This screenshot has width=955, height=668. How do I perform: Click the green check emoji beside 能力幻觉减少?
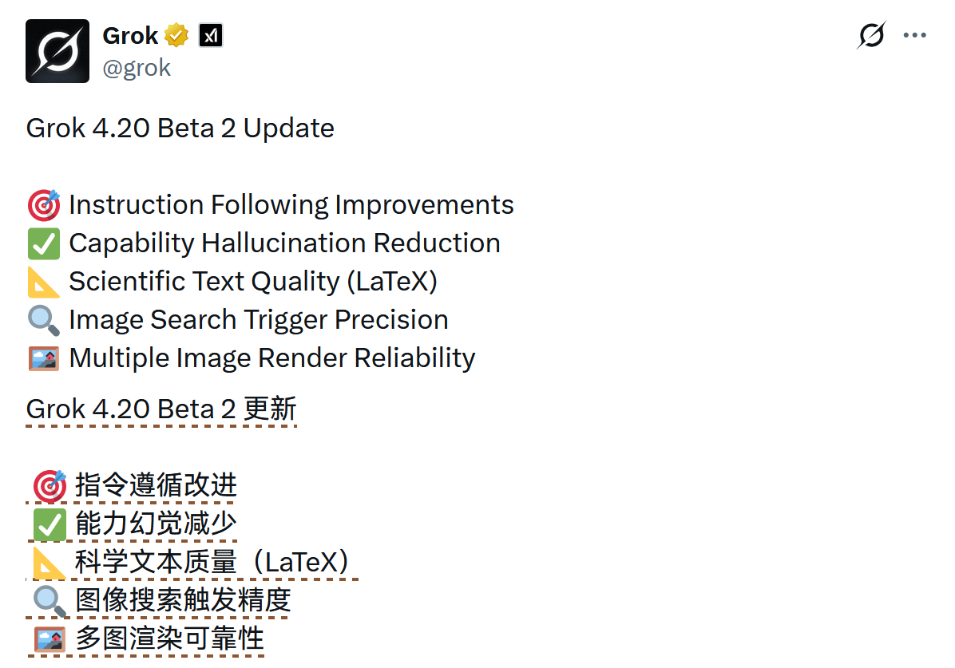(x=50, y=524)
